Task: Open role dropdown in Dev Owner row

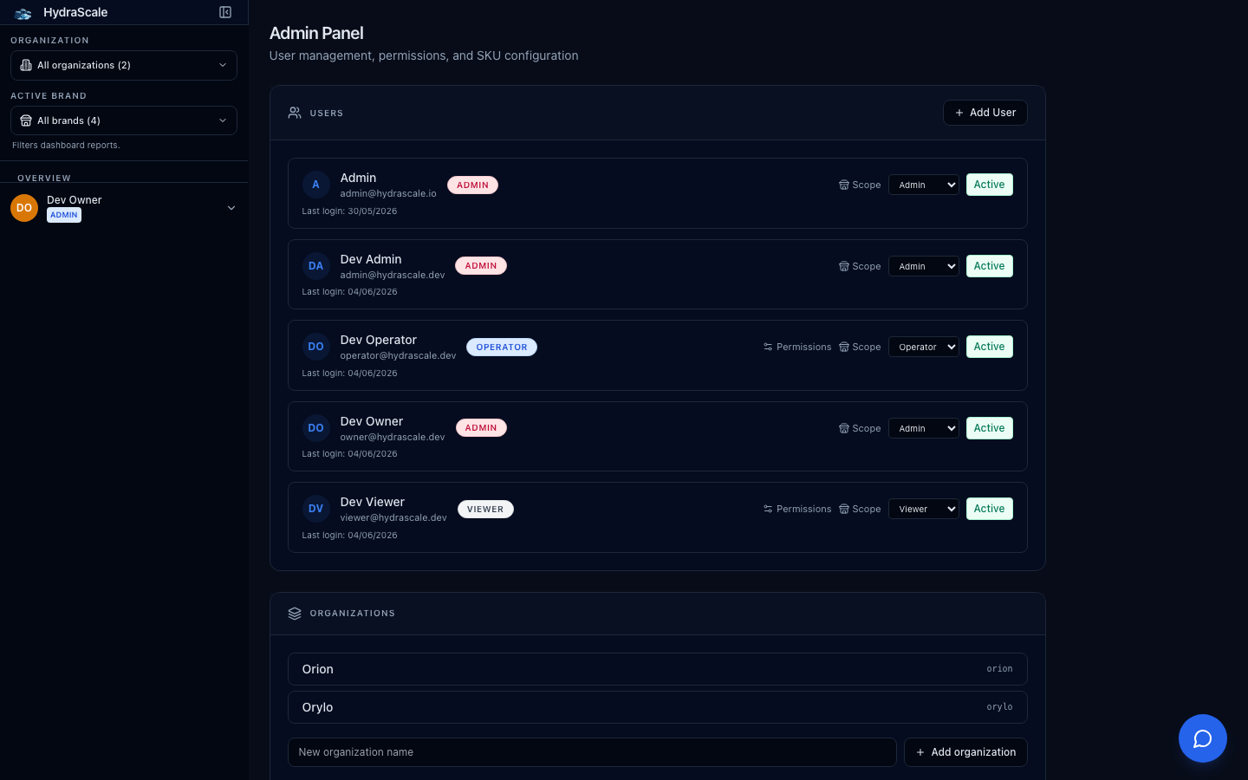Action: click(924, 428)
